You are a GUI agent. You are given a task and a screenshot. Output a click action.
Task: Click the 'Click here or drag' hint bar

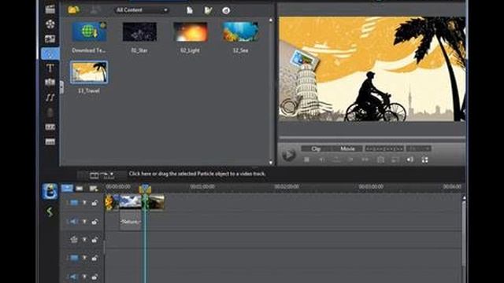(197, 174)
